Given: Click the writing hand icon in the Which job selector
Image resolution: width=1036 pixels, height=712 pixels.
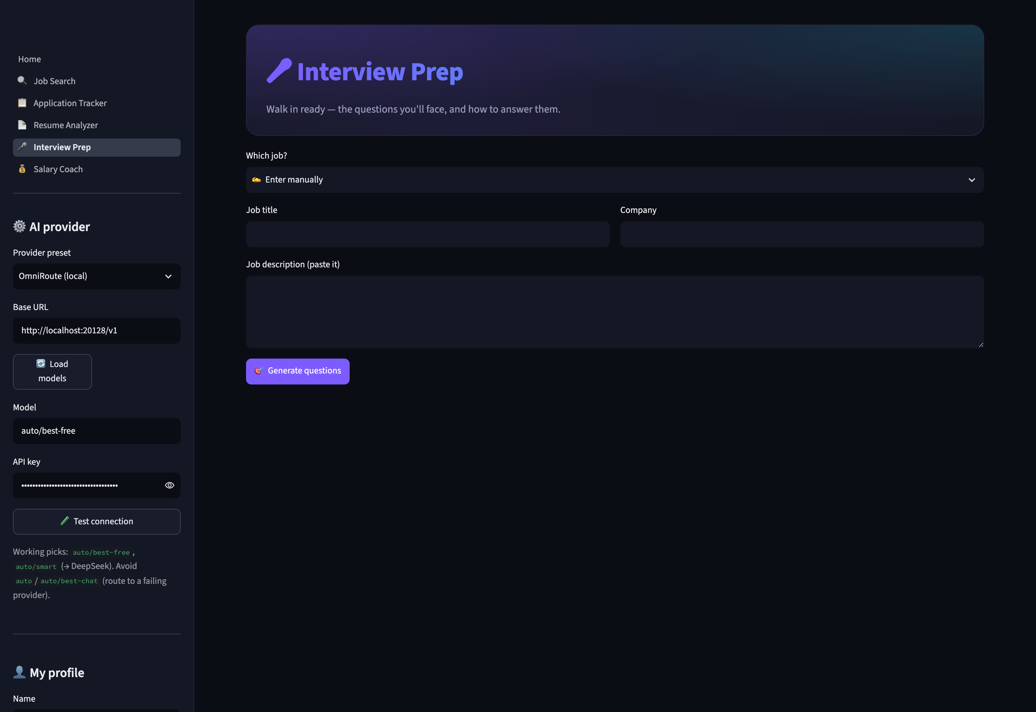Looking at the screenshot, I should (256, 179).
